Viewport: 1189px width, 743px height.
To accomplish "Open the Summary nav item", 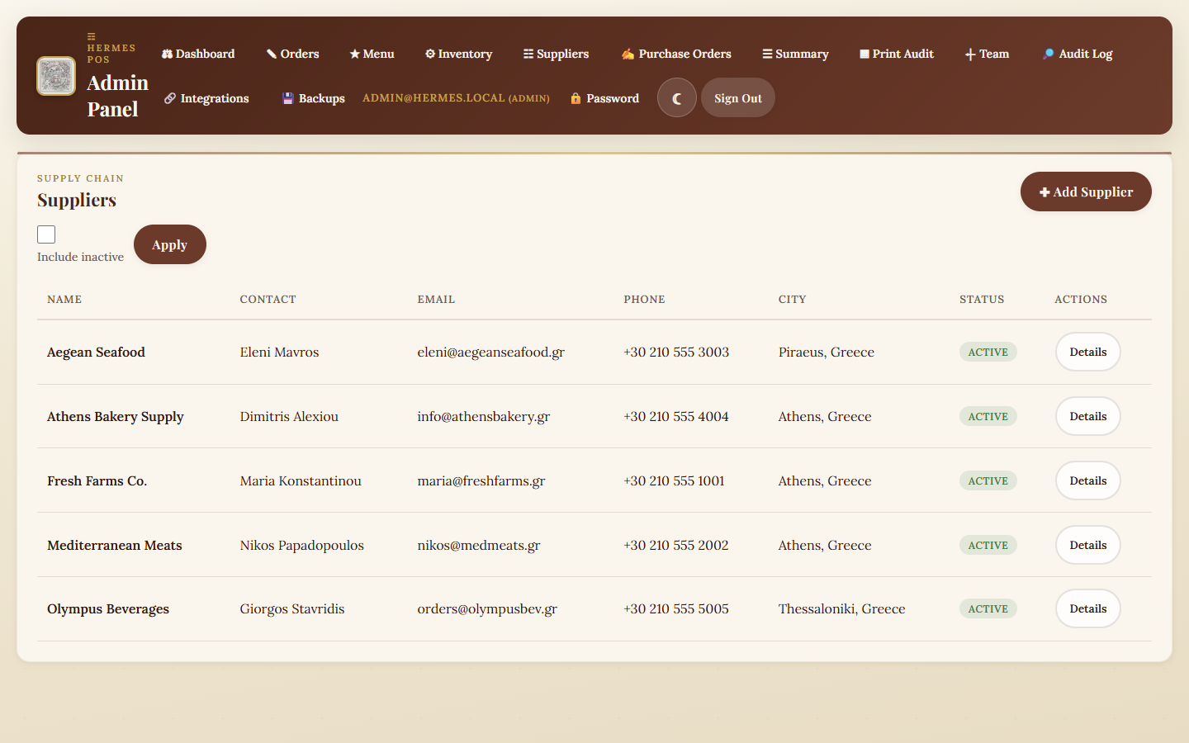I will (794, 54).
